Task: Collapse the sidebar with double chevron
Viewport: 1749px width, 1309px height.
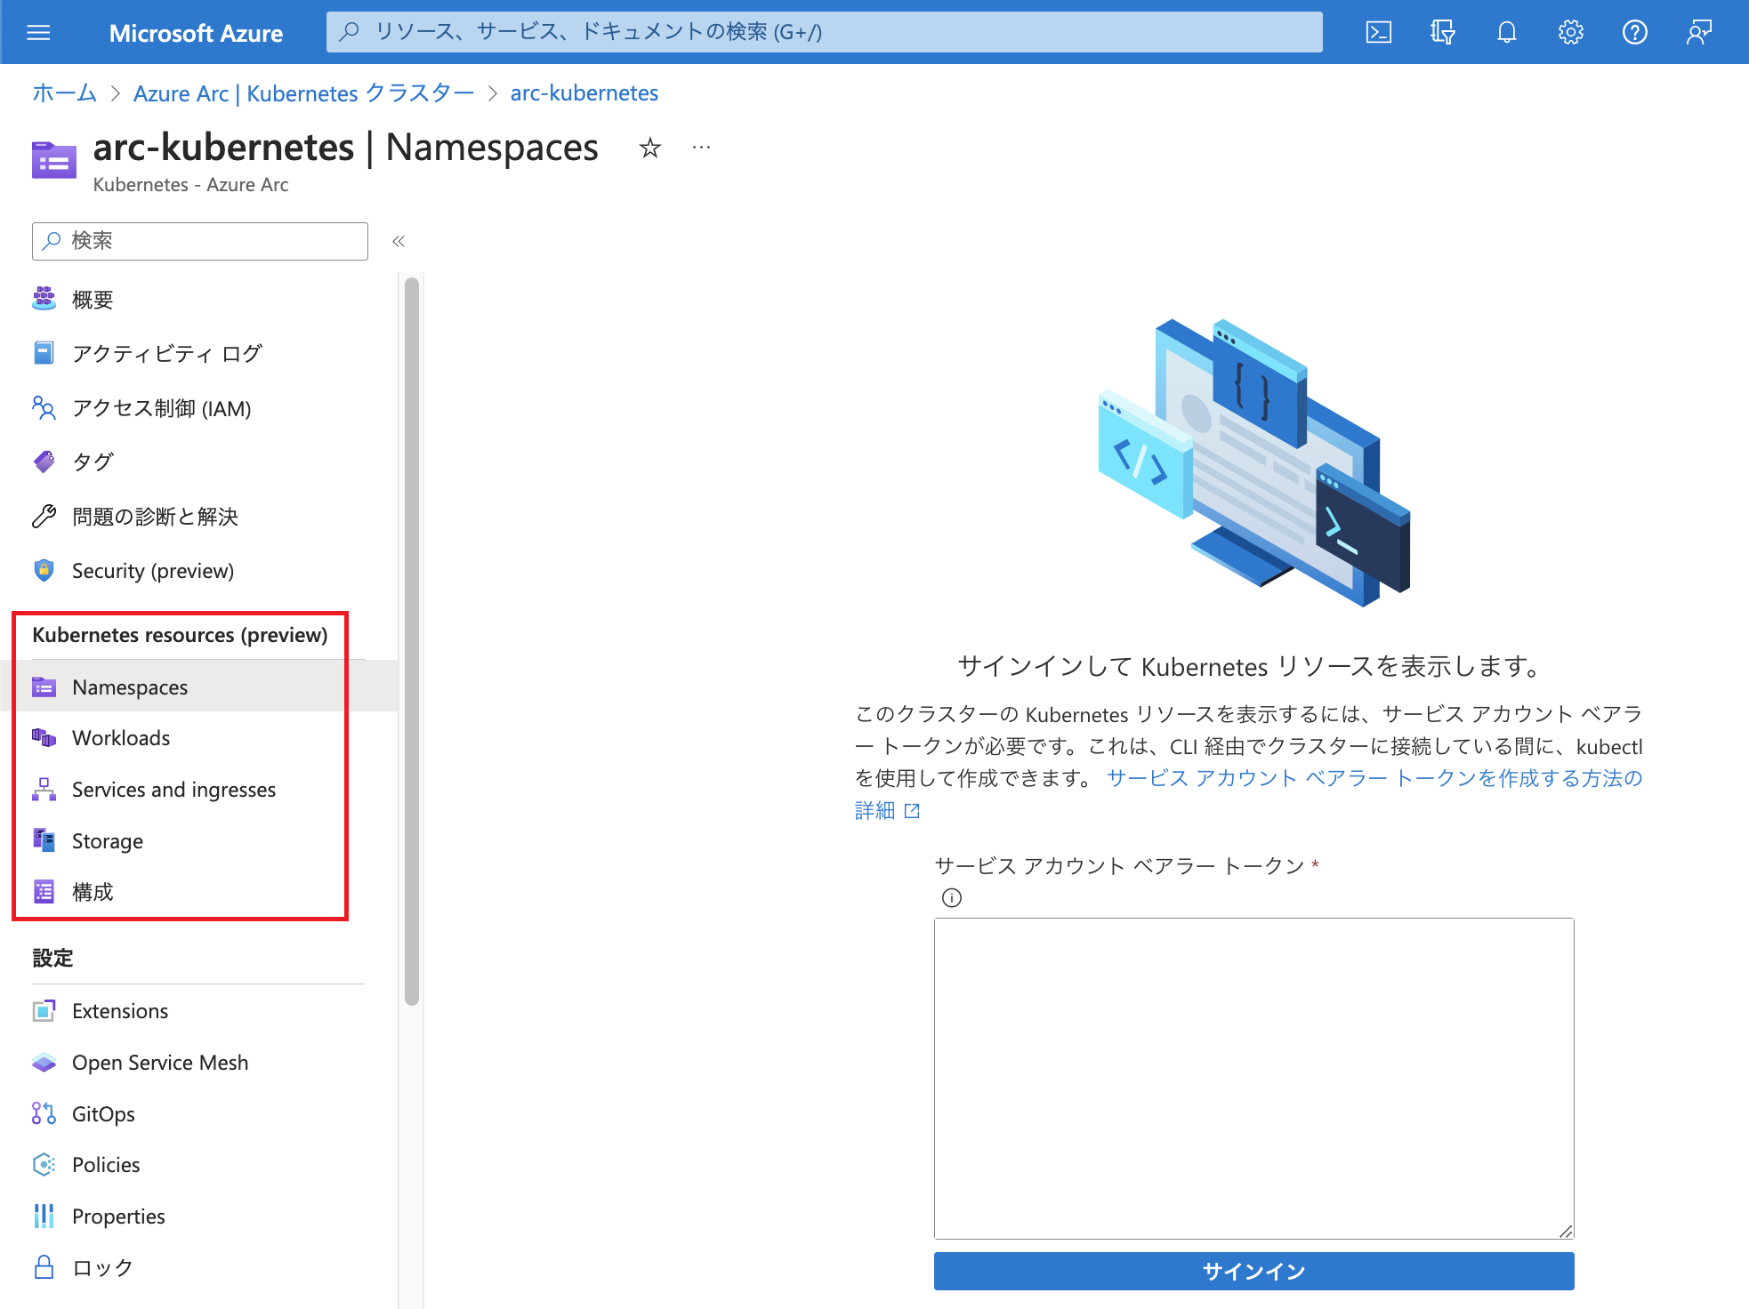Action: [399, 241]
